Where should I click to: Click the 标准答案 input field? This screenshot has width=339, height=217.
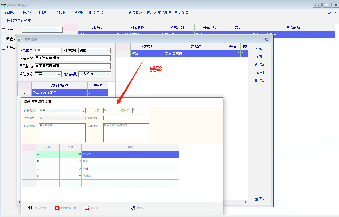pyautogui.click(x=126, y=118)
